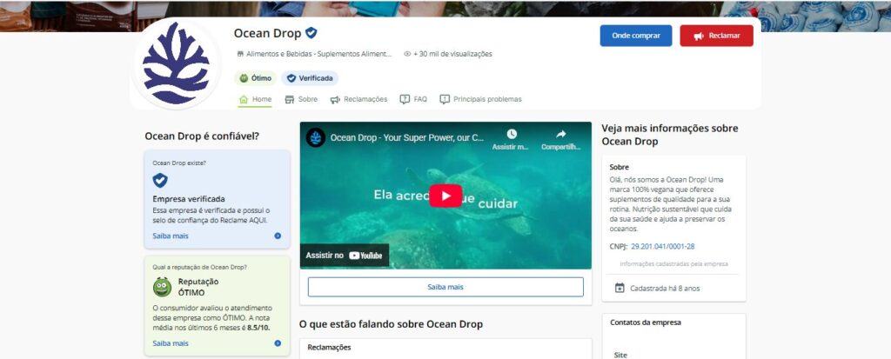Click the video title 'Ocean Drop - Your Super Power'
This screenshot has height=359, width=891.
(407, 137)
